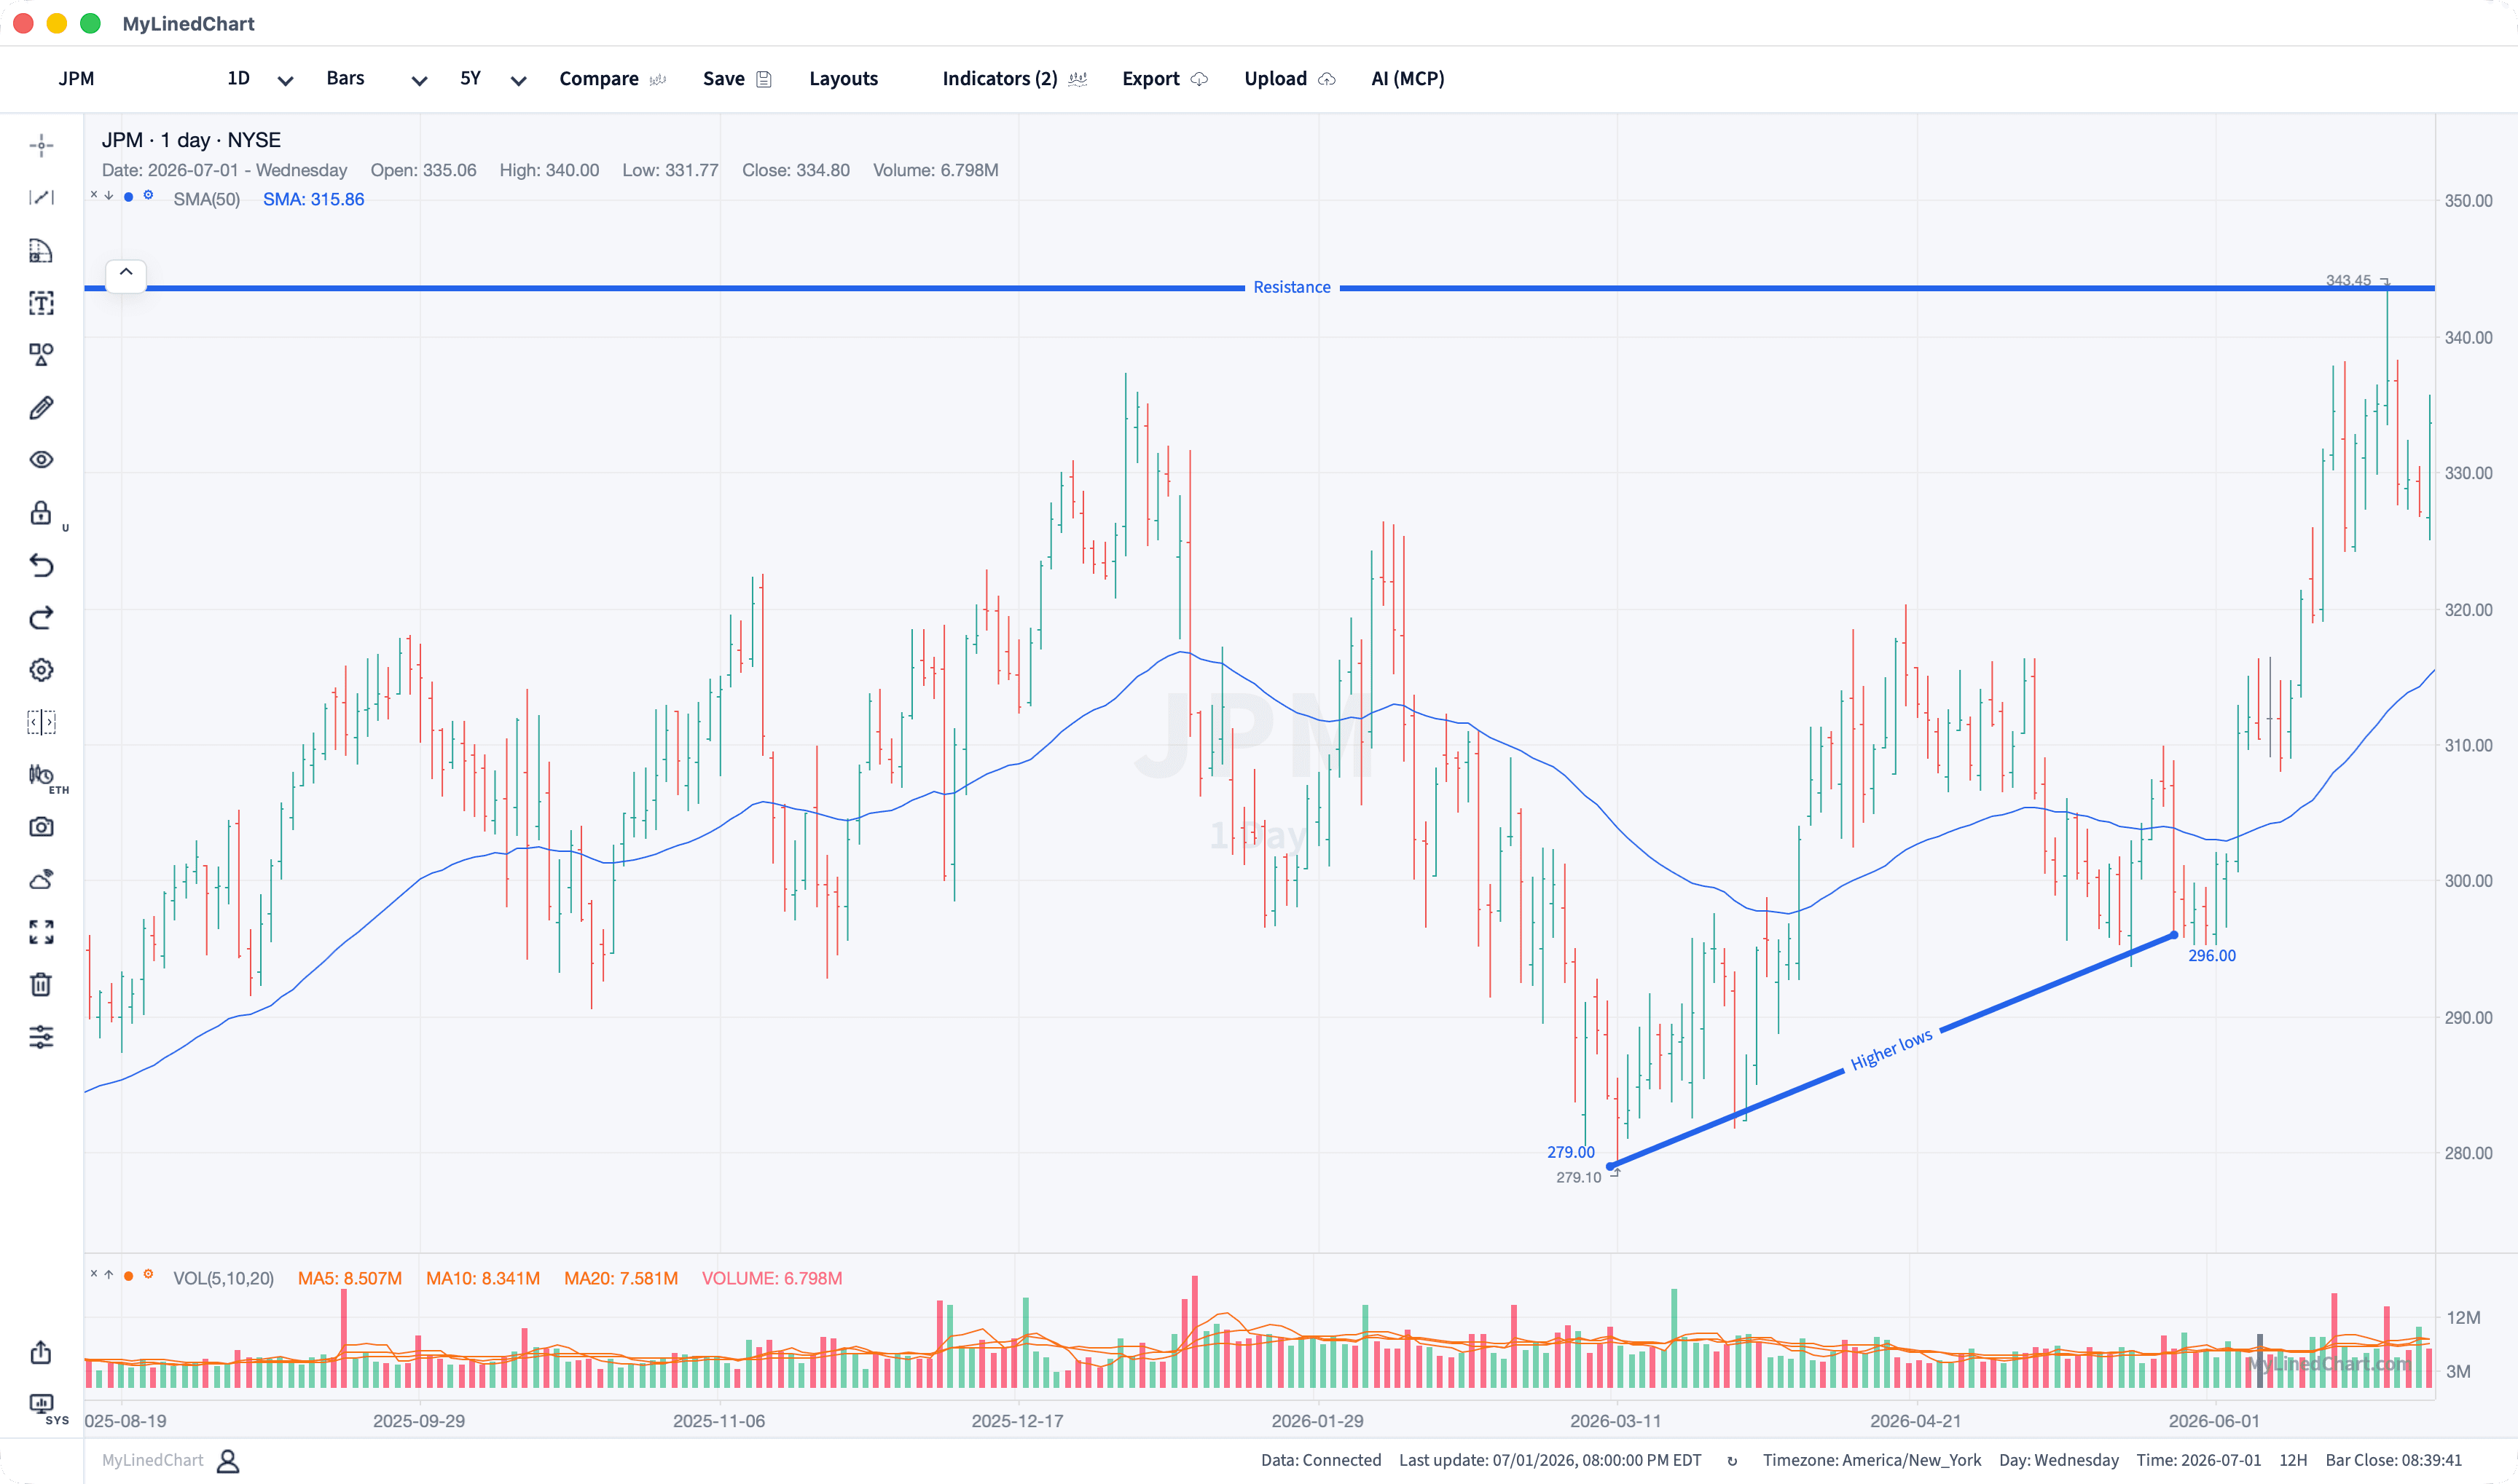Click the share icon in sidebar
The width and height of the screenshot is (2518, 1484).
(41, 1352)
